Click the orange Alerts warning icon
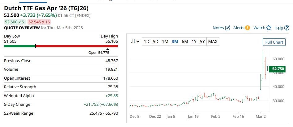 coord(248,28)
